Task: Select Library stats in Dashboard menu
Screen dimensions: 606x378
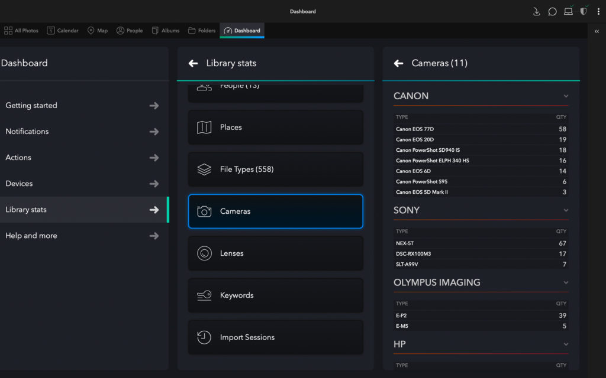Action: (84, 210)
